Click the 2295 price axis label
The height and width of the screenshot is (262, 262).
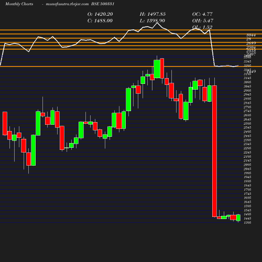tap(247, 148)
